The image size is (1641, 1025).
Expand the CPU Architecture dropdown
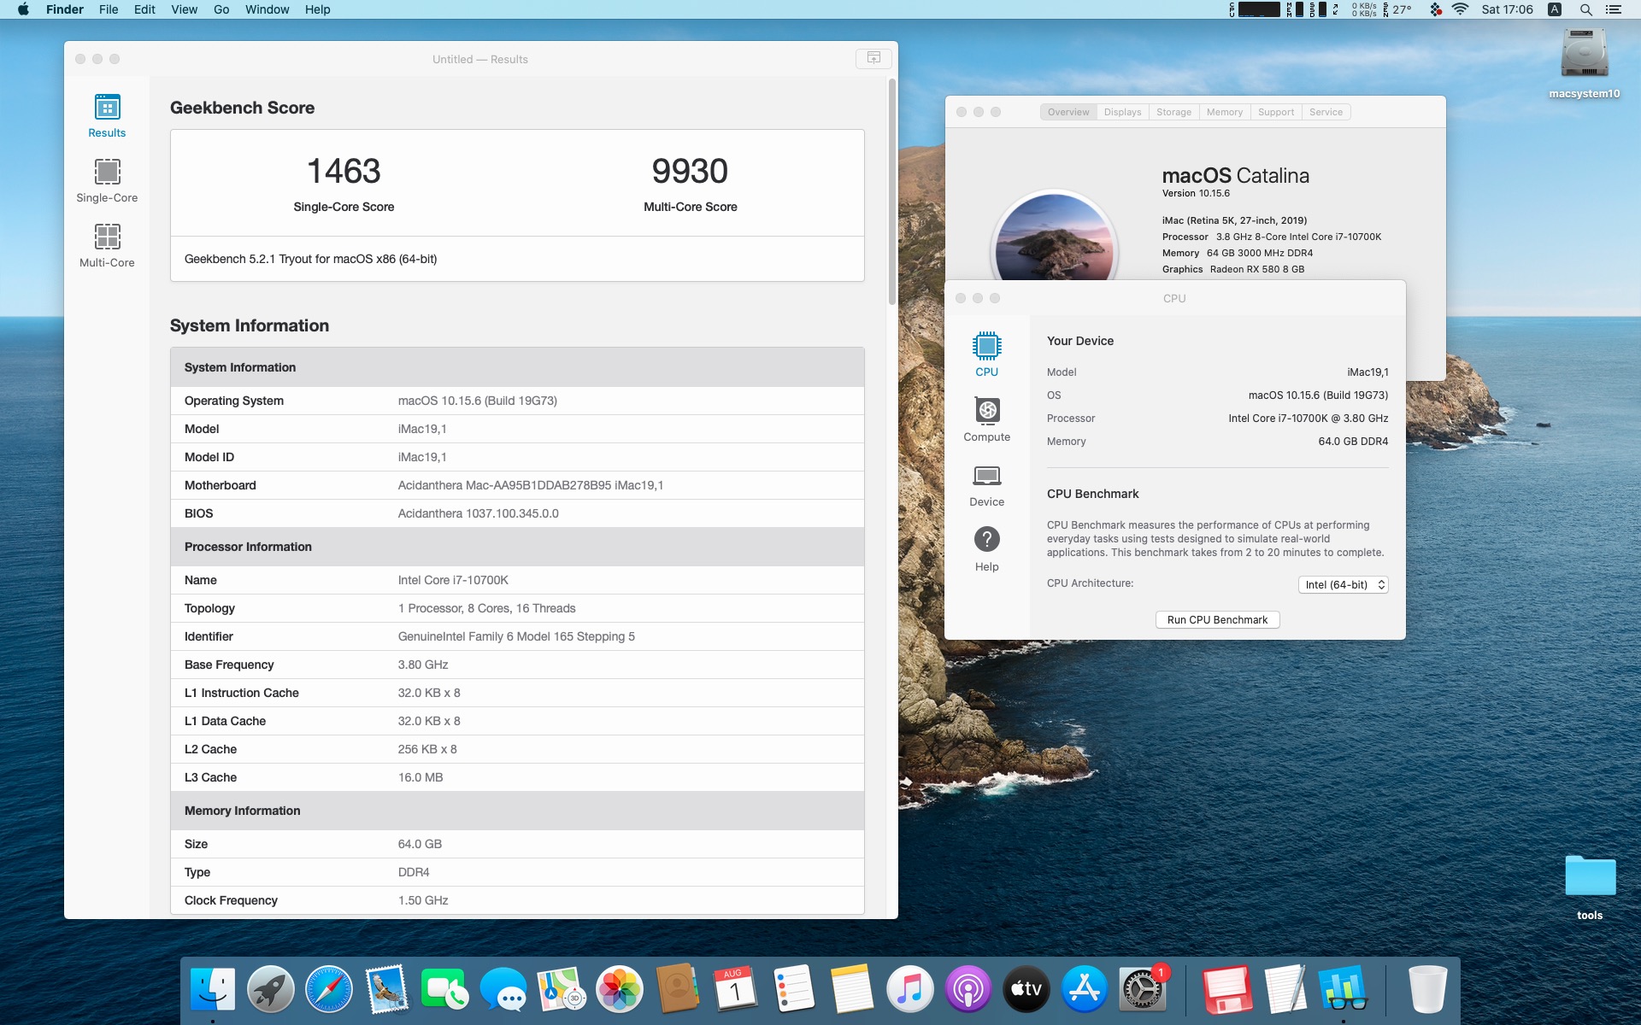pos(1343,584)
